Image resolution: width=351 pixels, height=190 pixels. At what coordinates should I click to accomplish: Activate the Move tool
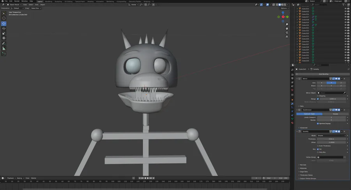(x=4, y=24)
